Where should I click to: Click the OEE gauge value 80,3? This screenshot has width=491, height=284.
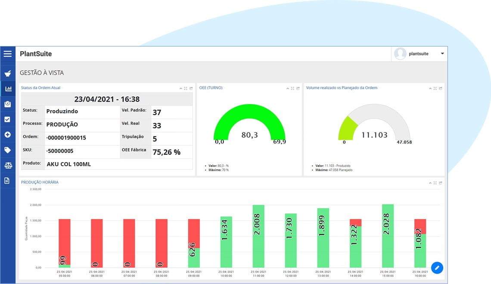[249, 135]
